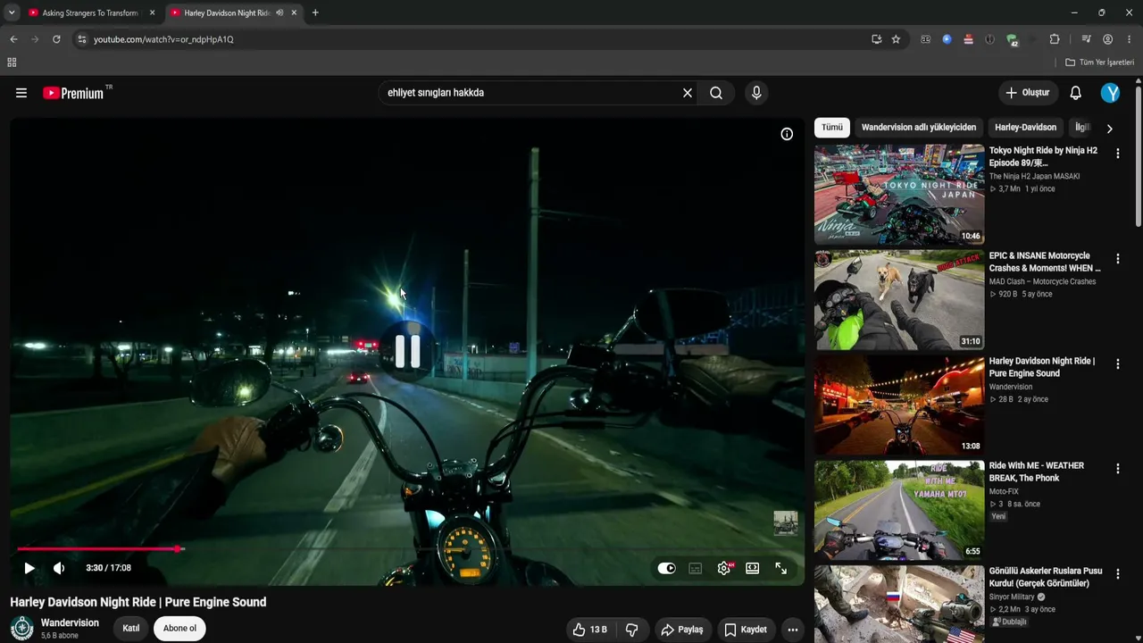This screenshot has width=1143, height=643.
Task: Click the Katıl join button
Action: pyautogui.click(x=131, y=628)
